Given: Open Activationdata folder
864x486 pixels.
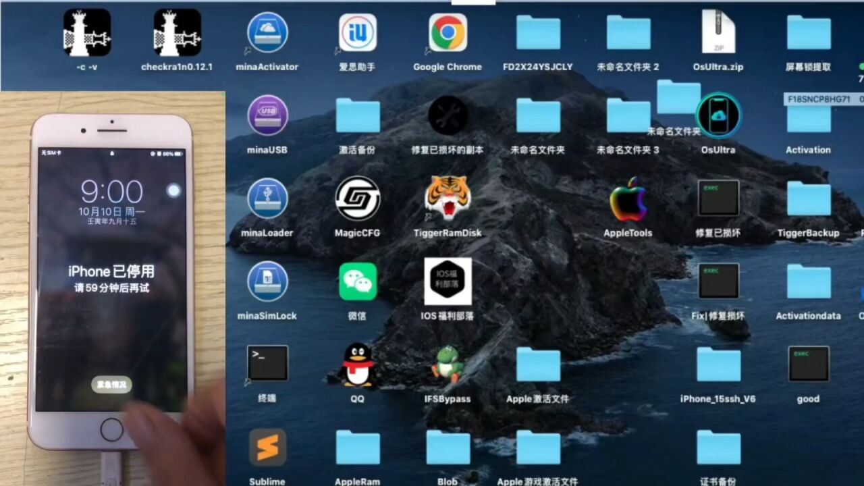Looking at the screenshot, I should coord(809,281).
